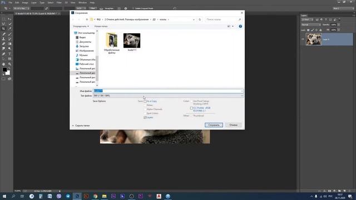Open blend mode Normal dropdown
The image size is (356, 200).
point(311,24)
